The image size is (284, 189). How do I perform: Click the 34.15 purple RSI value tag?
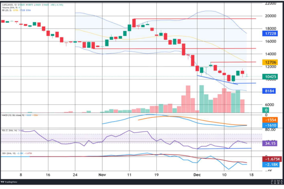point(270,143)
